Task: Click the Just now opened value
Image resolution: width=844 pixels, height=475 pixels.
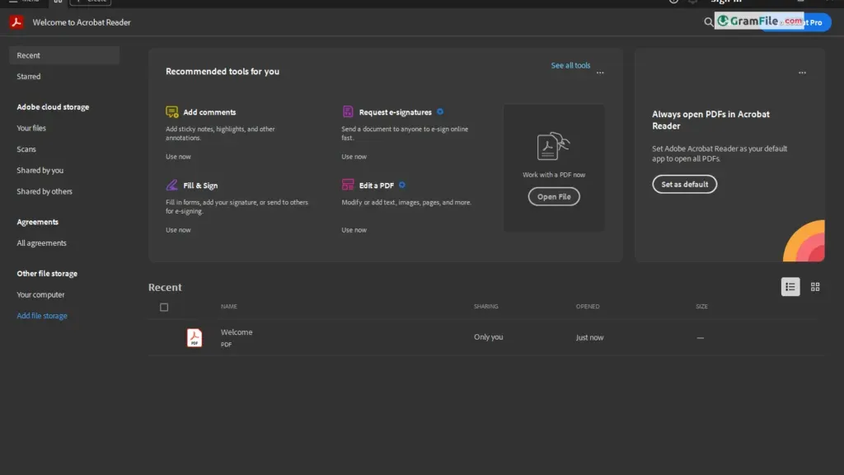Action: [589, 337]
